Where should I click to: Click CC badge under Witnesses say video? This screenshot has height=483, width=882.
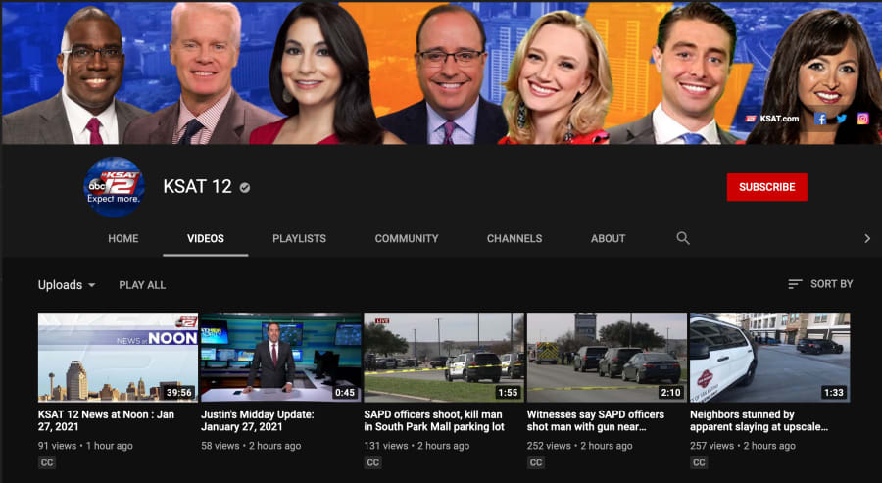click(535, 462)
